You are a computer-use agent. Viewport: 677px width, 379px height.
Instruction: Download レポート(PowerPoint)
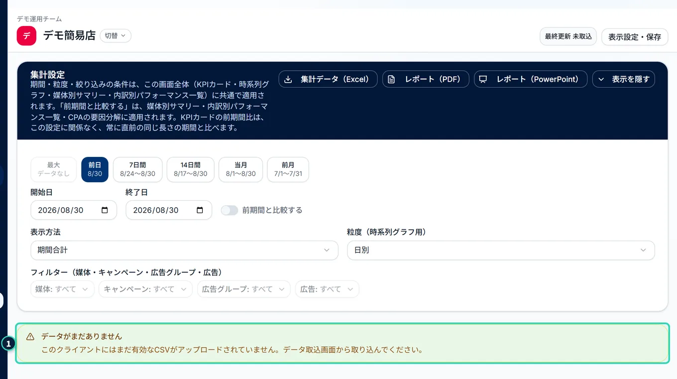(x=531, y=79)
